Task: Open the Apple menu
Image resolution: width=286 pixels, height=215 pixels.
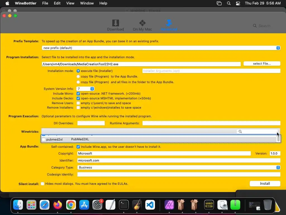Action: point(7,3)
